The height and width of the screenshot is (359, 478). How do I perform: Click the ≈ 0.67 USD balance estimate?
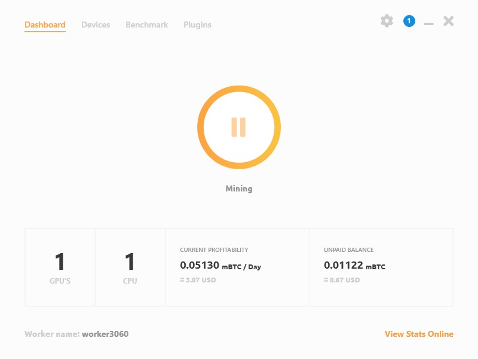point(342,280)
